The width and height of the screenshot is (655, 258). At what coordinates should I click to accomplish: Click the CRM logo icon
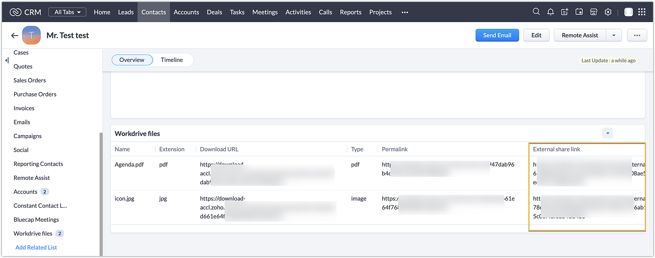[15, 12]
